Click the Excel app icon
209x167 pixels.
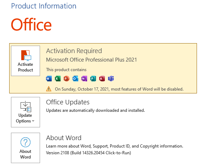(58, 79)
